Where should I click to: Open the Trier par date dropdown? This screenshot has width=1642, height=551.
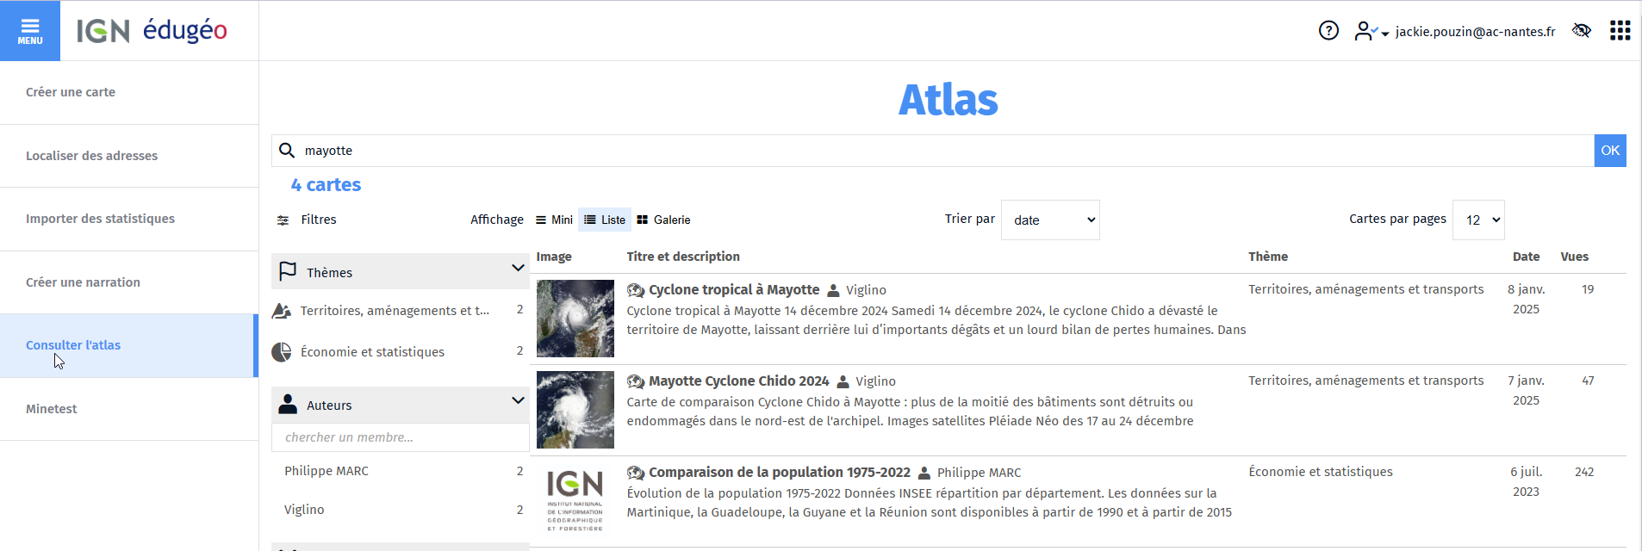(x=1050, y=220)
